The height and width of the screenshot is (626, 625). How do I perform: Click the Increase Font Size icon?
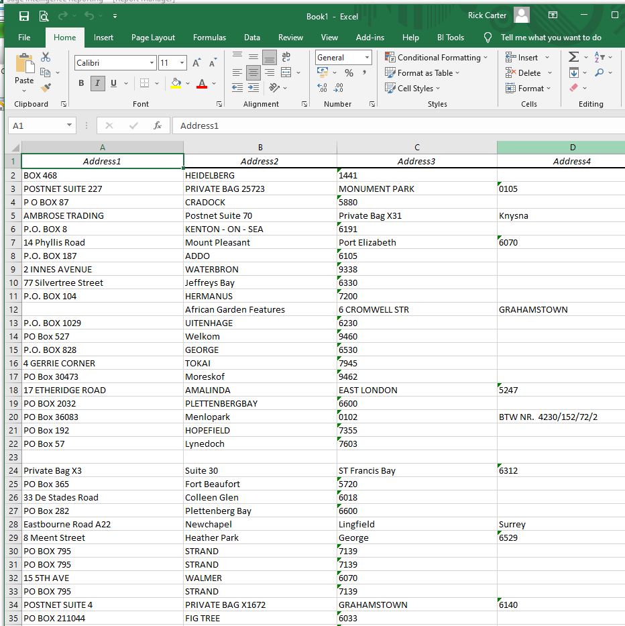196,63
